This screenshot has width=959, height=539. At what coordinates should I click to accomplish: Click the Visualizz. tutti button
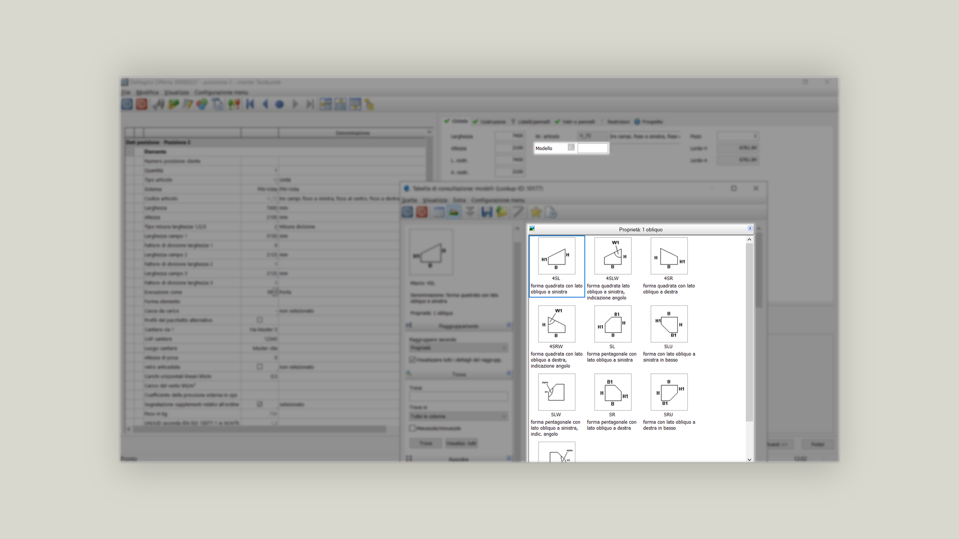tap(461, 443)
